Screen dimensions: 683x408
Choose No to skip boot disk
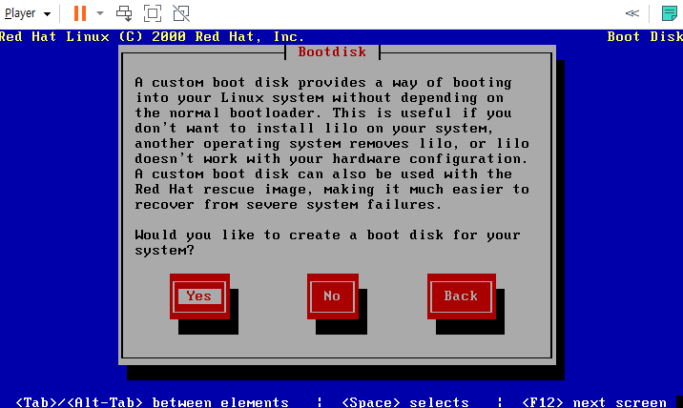(332, 296)
